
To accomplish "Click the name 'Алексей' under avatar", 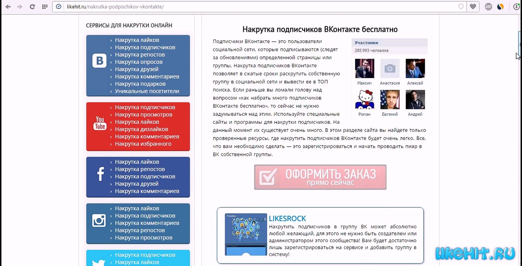I will 415,83.
